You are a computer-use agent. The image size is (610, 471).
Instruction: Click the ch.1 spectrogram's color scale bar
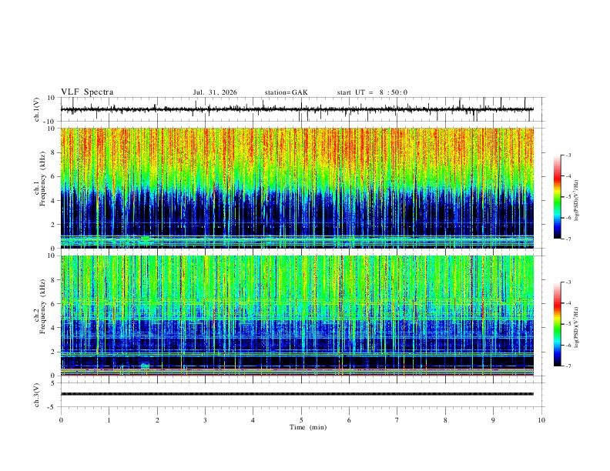tap(558, 197)
